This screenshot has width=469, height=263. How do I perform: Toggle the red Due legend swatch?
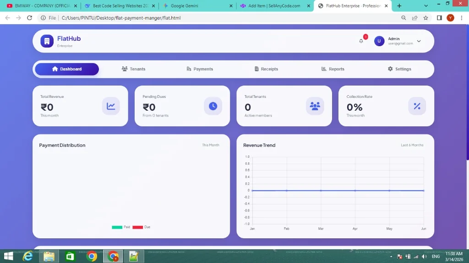click(137, 227)
